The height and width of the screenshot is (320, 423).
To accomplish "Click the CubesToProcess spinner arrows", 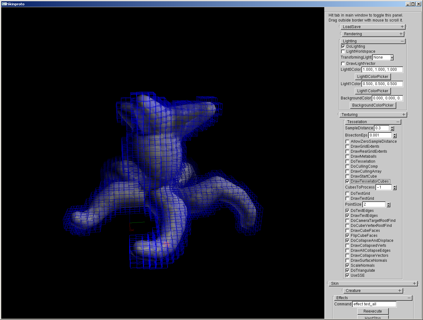I will tap(395, 188).
